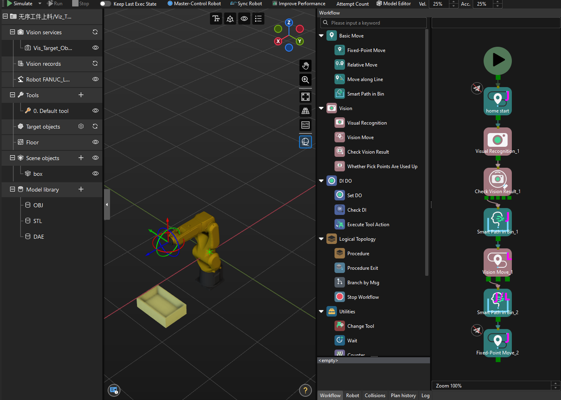Toggle visibility of Robot FANUC
The height and width of the screenshot is (400, 561).
tap(95, 79)
